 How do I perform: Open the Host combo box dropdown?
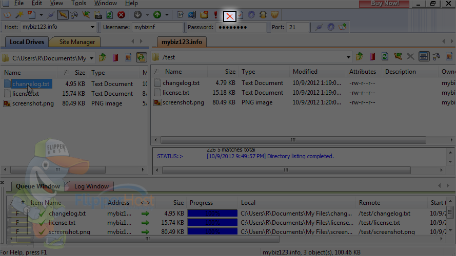(92, 27)
